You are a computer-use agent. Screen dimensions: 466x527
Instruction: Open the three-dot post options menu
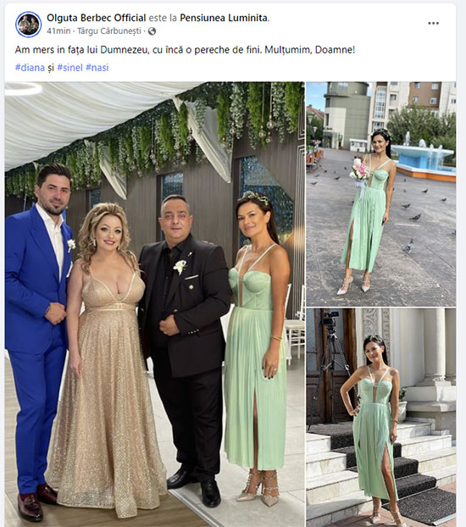click(433, 23)
